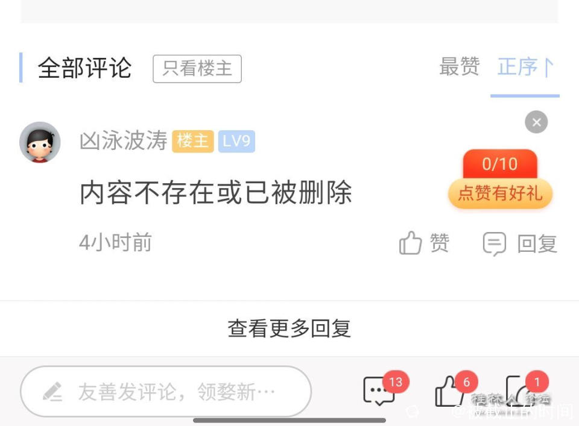Screen dimensions: 579x426
Task: Expand 查看更多回复
Action: coord(289,328)
